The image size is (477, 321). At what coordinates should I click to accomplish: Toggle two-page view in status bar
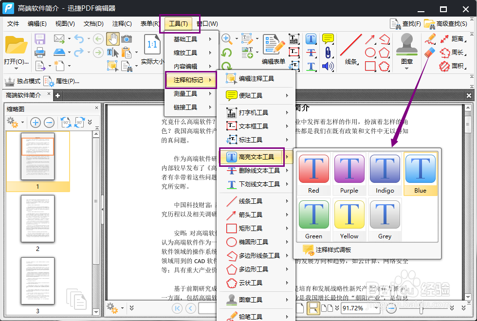(328, 308)
